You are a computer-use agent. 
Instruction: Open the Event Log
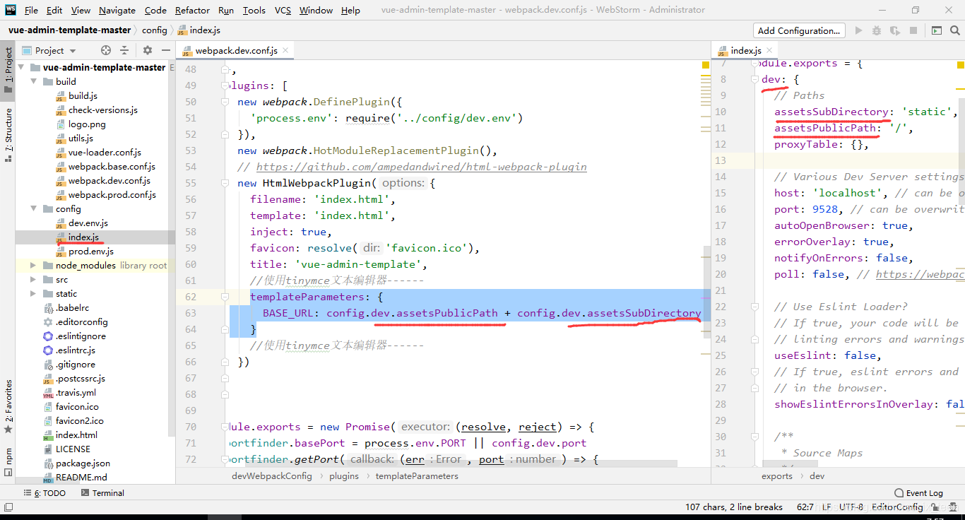coord(918,493)
